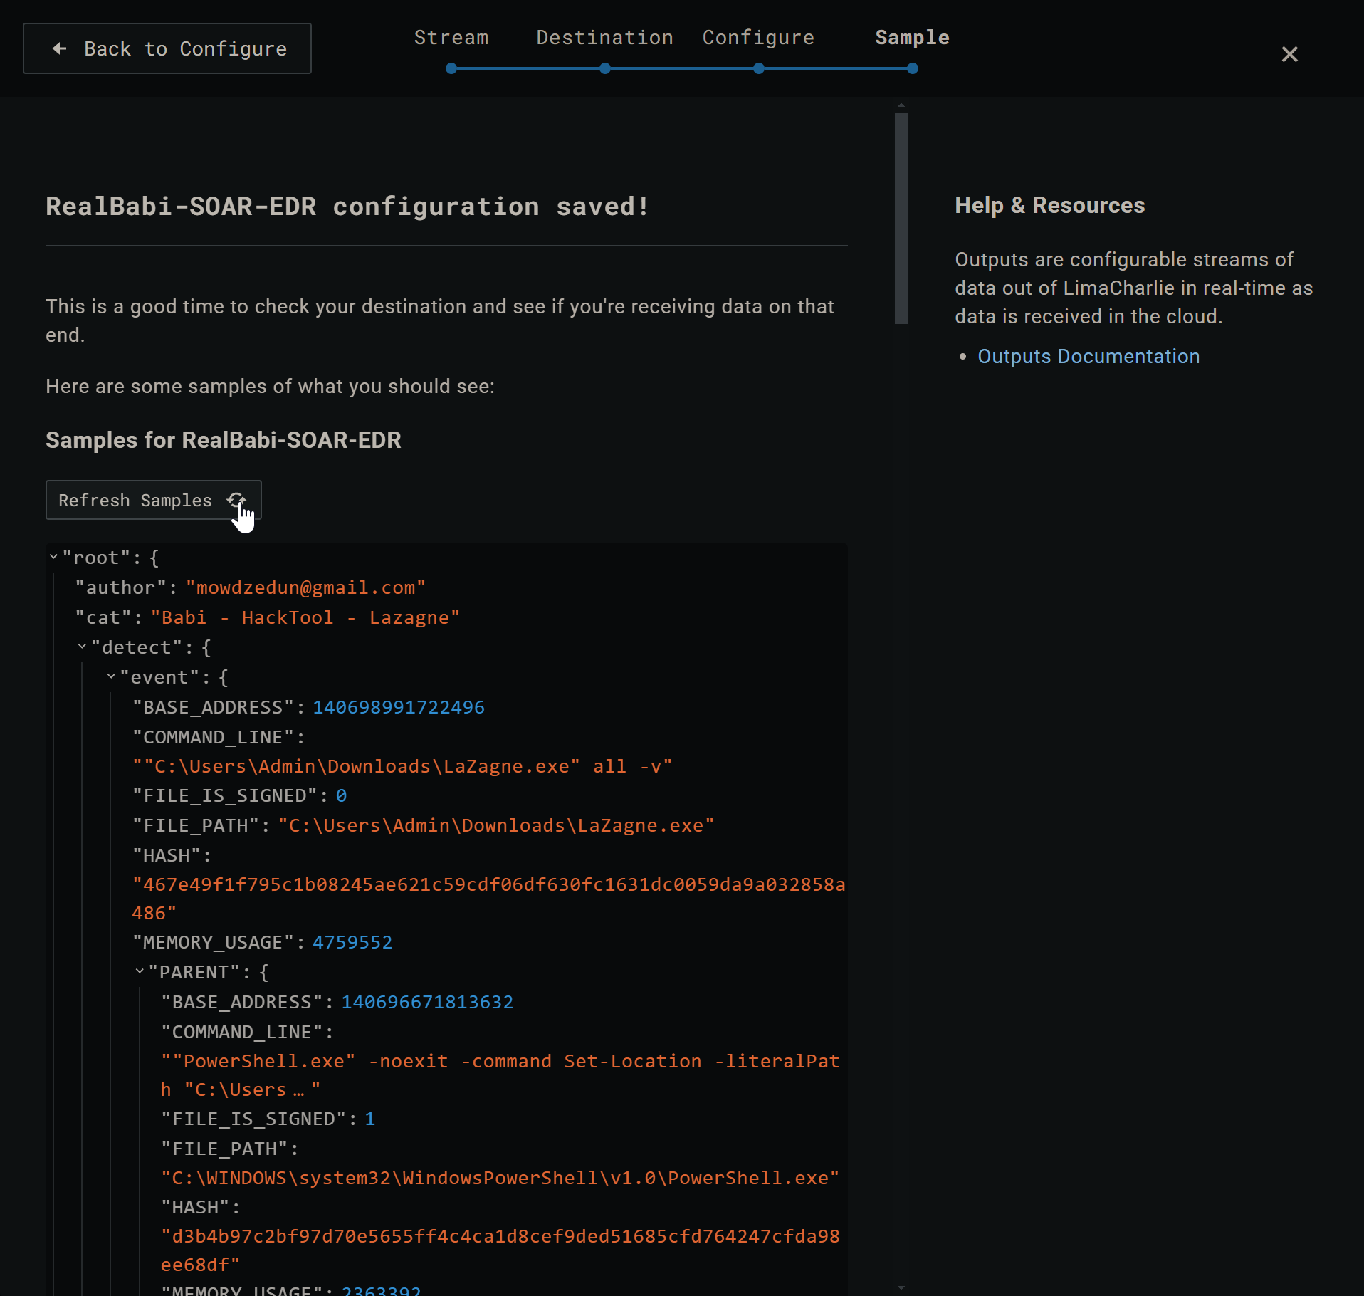Click Refresh Samples button
Viewport: 1364px width, 1296px height.
pos(154,500)
